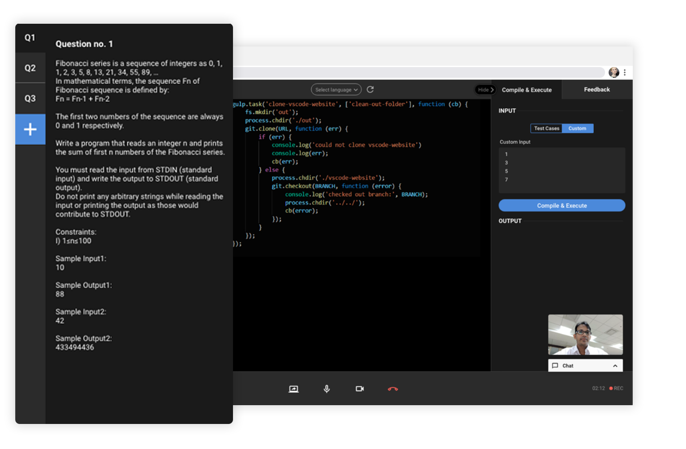Hide the right side panel
This screenshot has width=686, height=449.
[x=486, y=90]
